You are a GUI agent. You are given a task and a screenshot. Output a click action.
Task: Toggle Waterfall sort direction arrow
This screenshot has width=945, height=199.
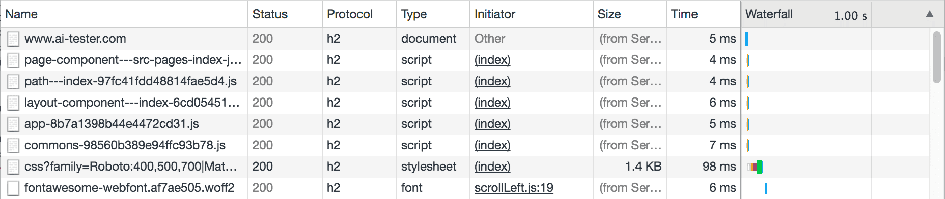(930, 14)
